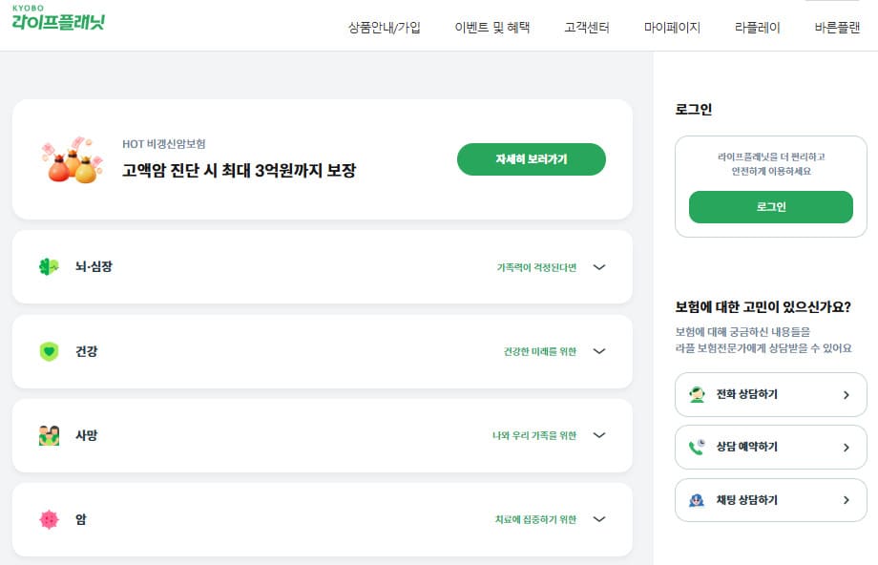
Task: Open the 사망 section dropdown arrow
Action: pyautogui.click(x=599, y=435)
